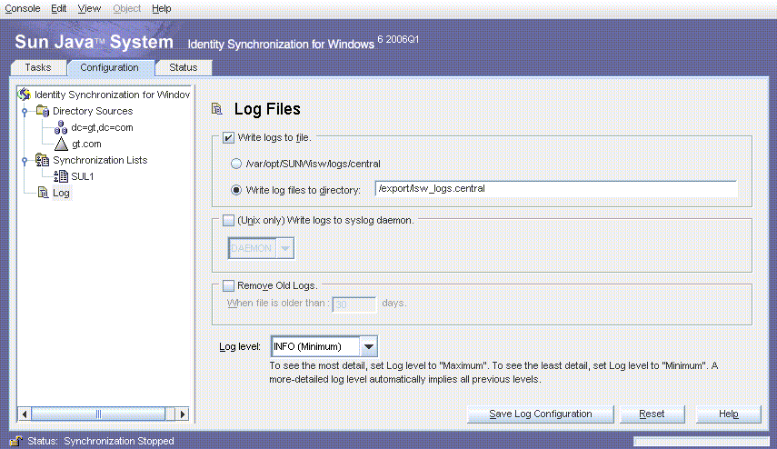
Task: Select the Configuration tab
Action: [110, 67]
